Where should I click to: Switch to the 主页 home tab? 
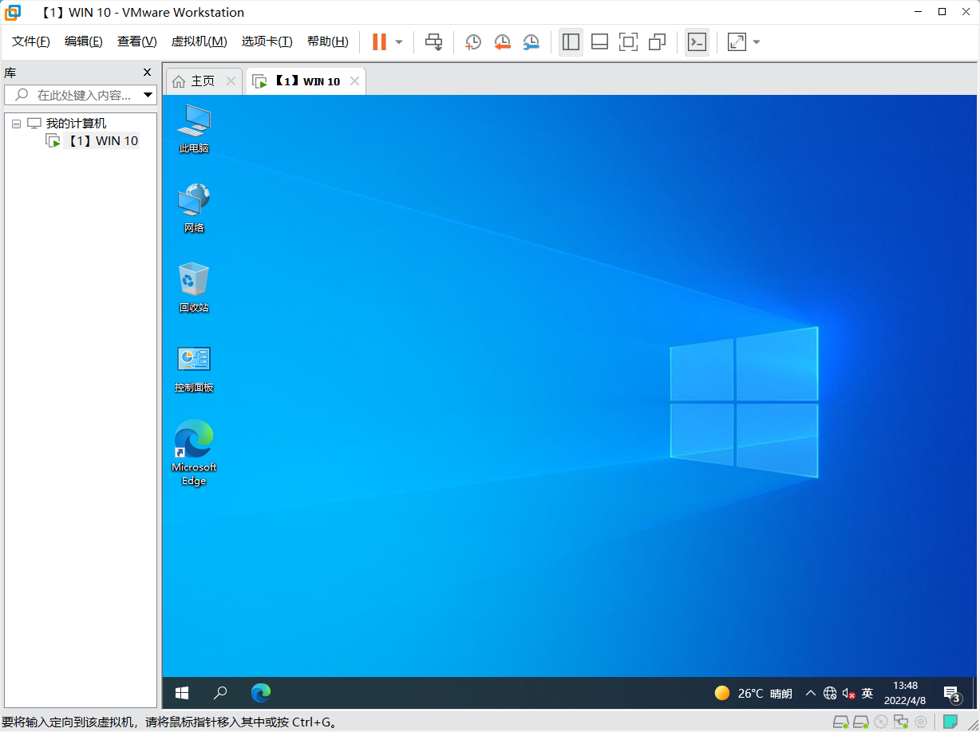[195, 81]
